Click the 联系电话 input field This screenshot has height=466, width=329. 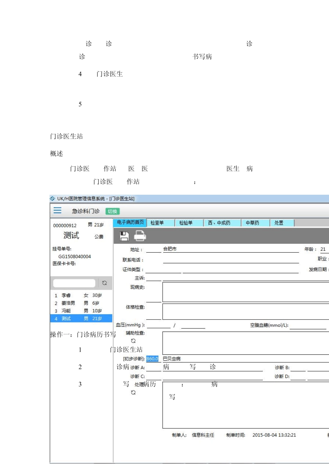tap(231, 260)
